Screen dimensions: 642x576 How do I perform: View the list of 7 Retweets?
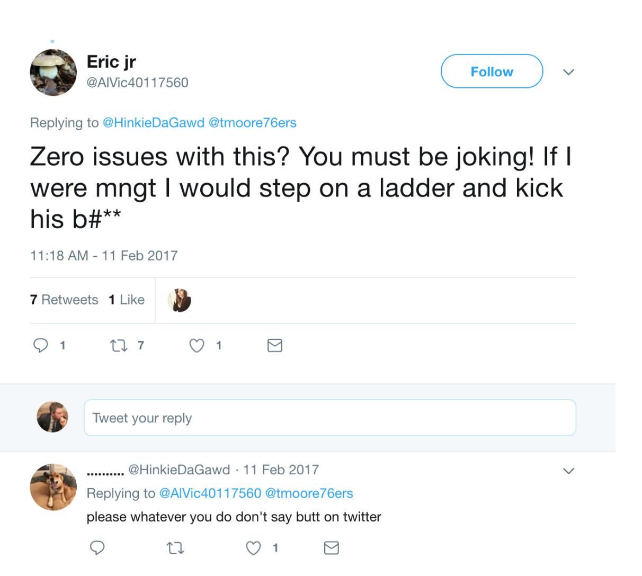pos(64,300)
